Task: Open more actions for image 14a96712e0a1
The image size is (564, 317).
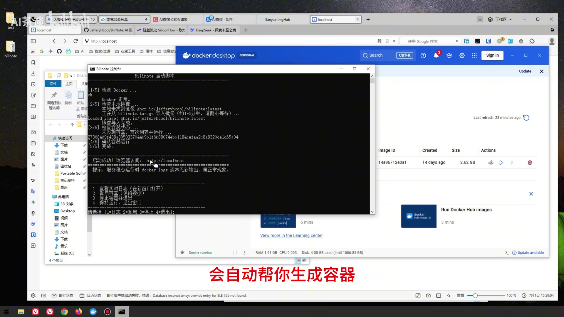Action: click(x=512, y=163)
